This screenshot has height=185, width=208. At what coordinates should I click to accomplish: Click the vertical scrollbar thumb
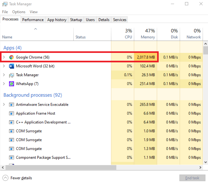pos(205,50)
